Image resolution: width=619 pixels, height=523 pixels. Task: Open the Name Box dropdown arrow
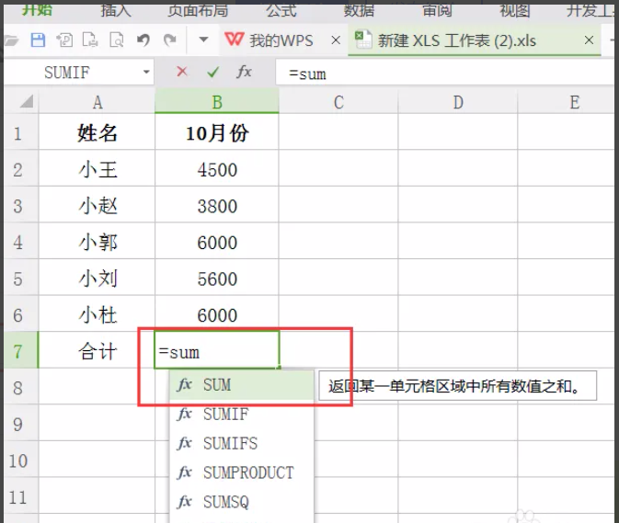click(x=146, y=73)
